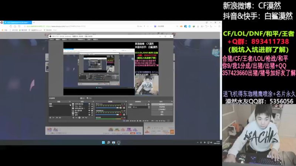The height and width of the screenshot is (166, 296).
Task: Open OBS 视图(V) menu
Action: click(64, 39)
